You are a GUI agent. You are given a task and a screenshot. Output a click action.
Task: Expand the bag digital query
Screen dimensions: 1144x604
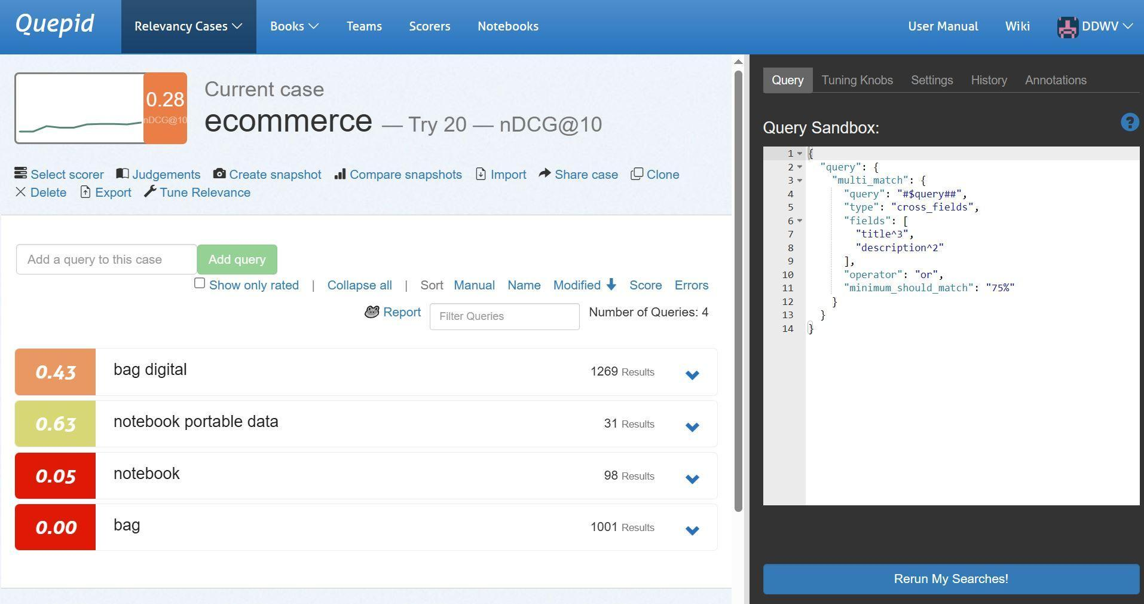click(x=692, y=375)
